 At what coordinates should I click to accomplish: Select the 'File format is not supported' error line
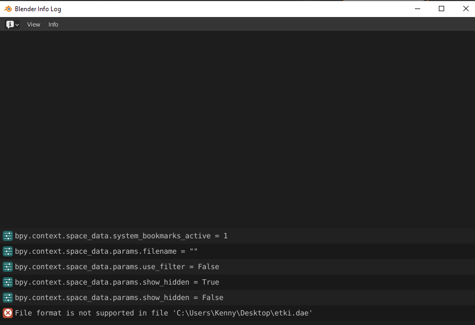coord(237,313)
